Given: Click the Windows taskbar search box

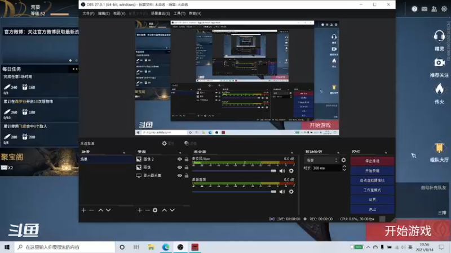Looking at the screenshot, I should click(x=65, y=247).
